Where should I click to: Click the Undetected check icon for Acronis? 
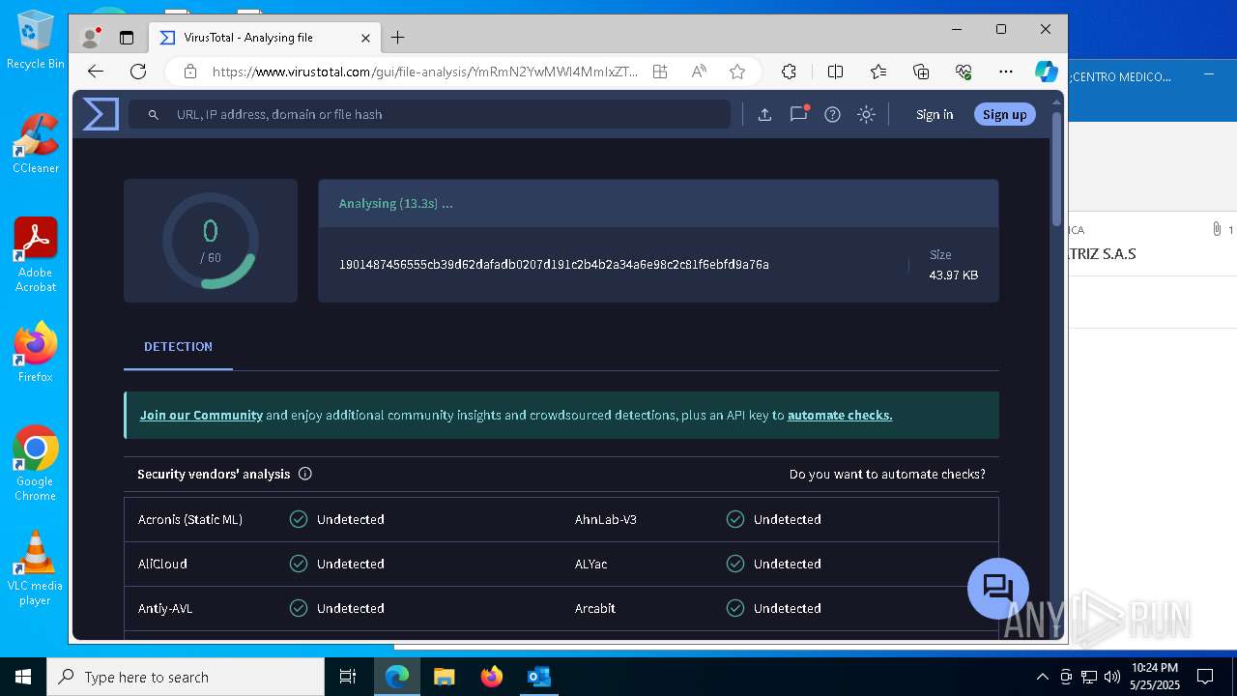(299, 519)
